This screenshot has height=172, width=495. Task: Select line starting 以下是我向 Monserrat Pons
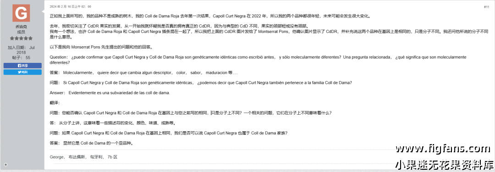(x=102, y=47)
